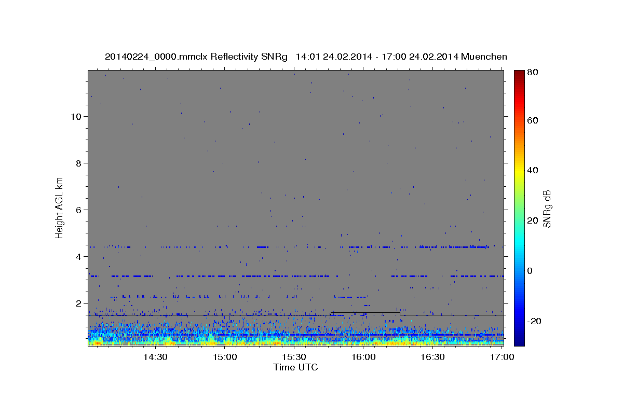Click the plot title text beginning '20140224_0000.mmclx'
Screen dimensions: 623x415
click(x=306, y=57)
